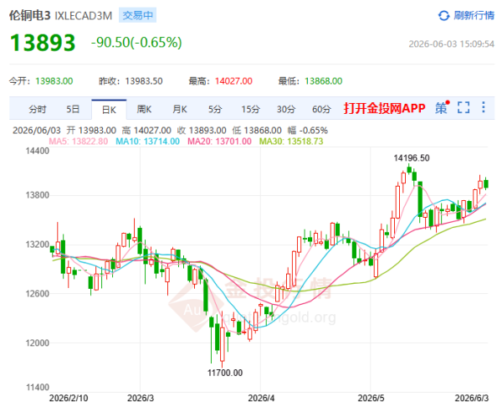
Task: Switch to 5日 chart tab
Action: click(x=73, y=110)
